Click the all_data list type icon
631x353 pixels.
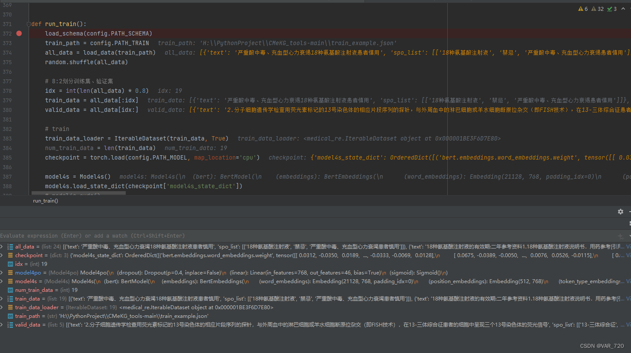click(10, 247)
